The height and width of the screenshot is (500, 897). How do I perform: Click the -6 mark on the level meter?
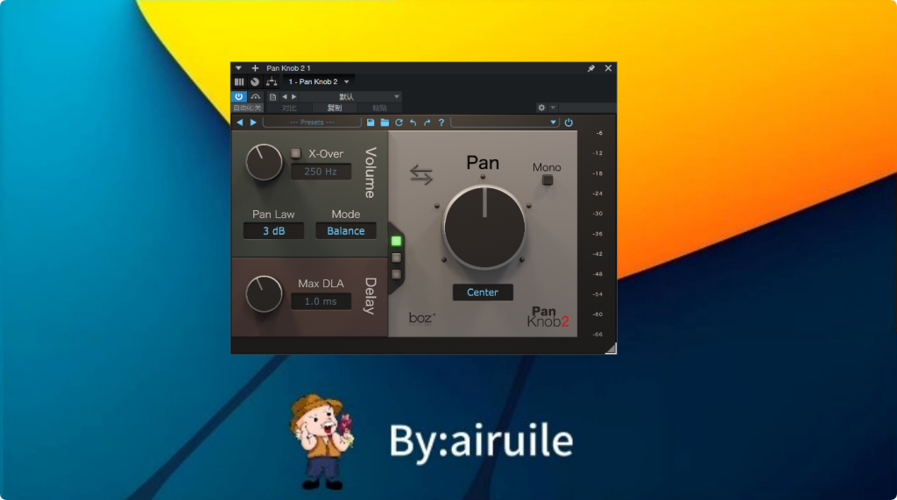tap(599, 133)
